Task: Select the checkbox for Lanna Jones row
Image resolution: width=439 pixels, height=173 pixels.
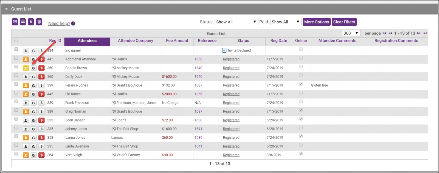Action: 16,136
